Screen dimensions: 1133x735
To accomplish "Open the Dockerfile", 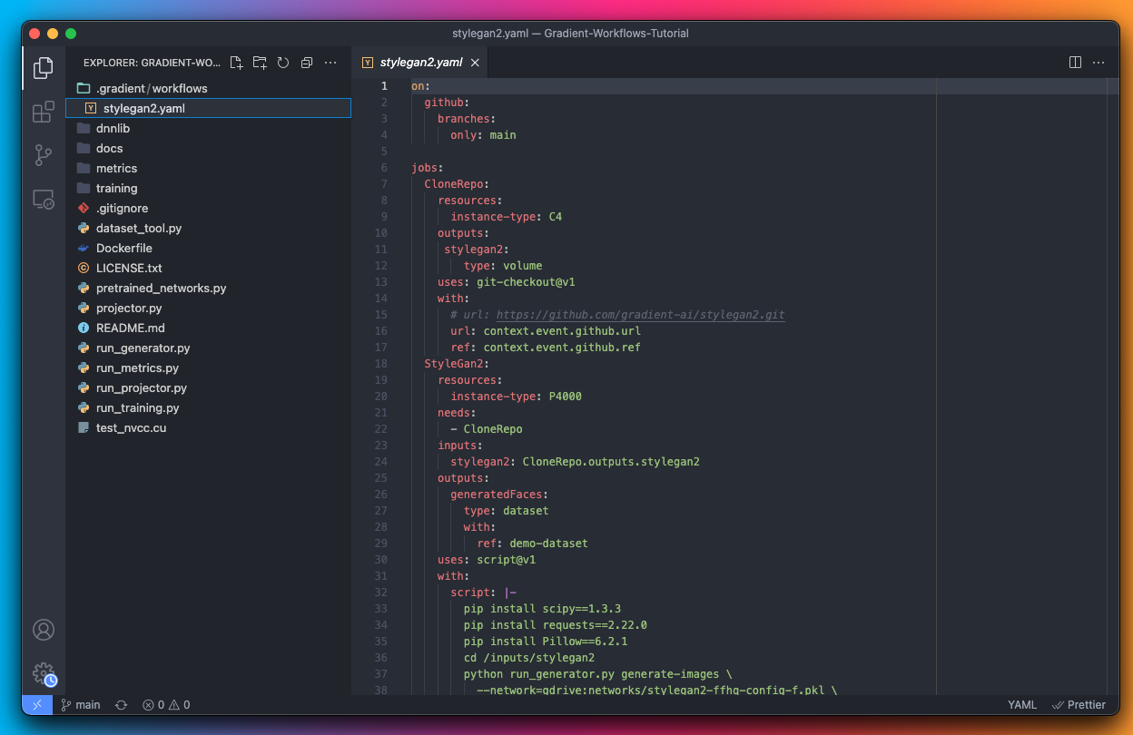I will 209,248.
